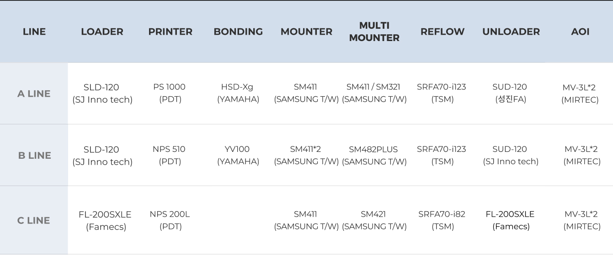The height and width of the screenshot is (255, 613).
Task: Click the SRFA70-i82 (TSM) reflow cell
Action: coord(442,220)
